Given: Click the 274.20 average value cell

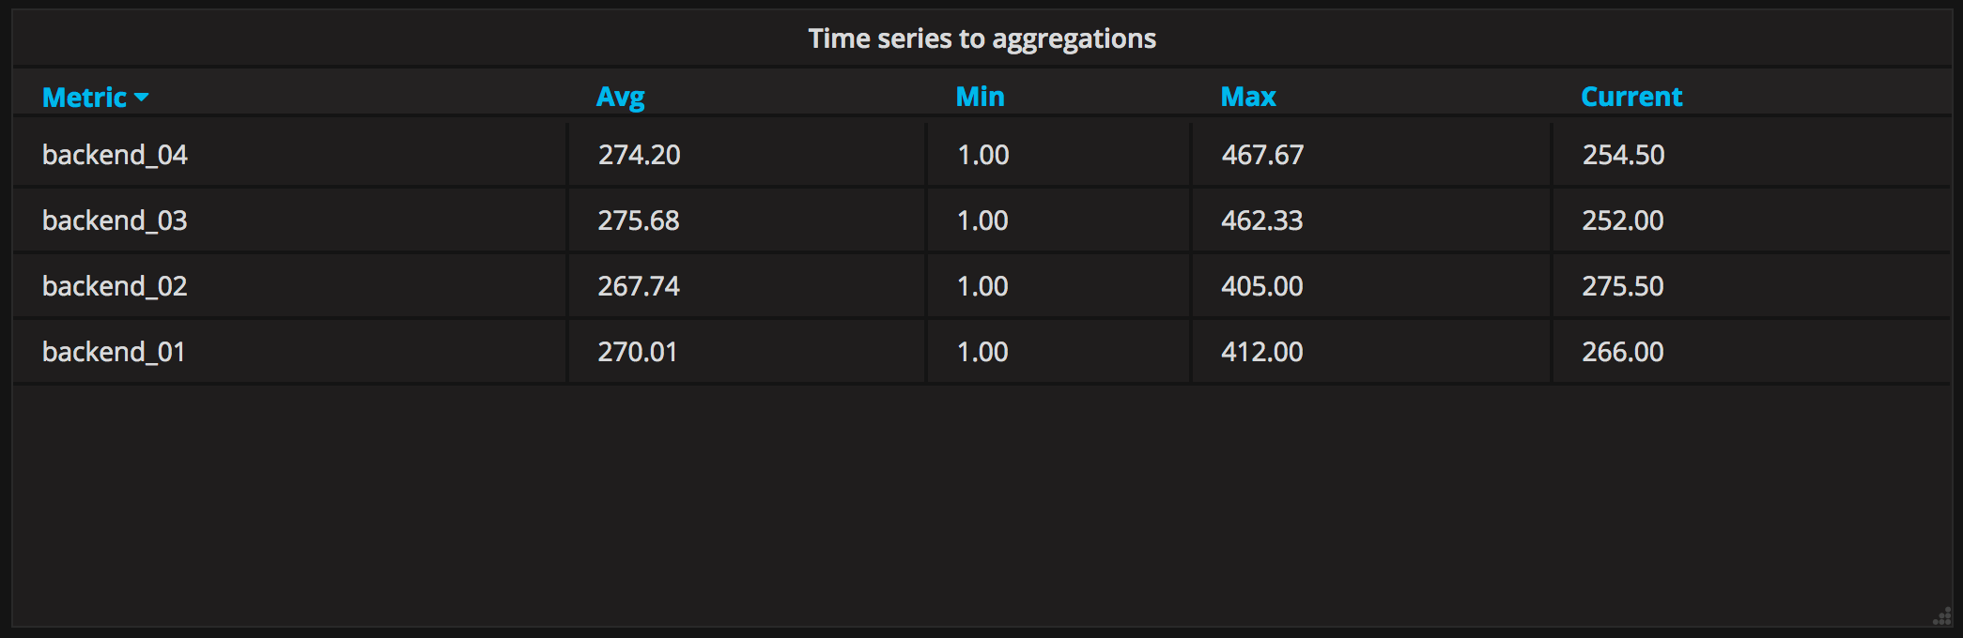Looking at the screenshot, I should tap(639, 155).
